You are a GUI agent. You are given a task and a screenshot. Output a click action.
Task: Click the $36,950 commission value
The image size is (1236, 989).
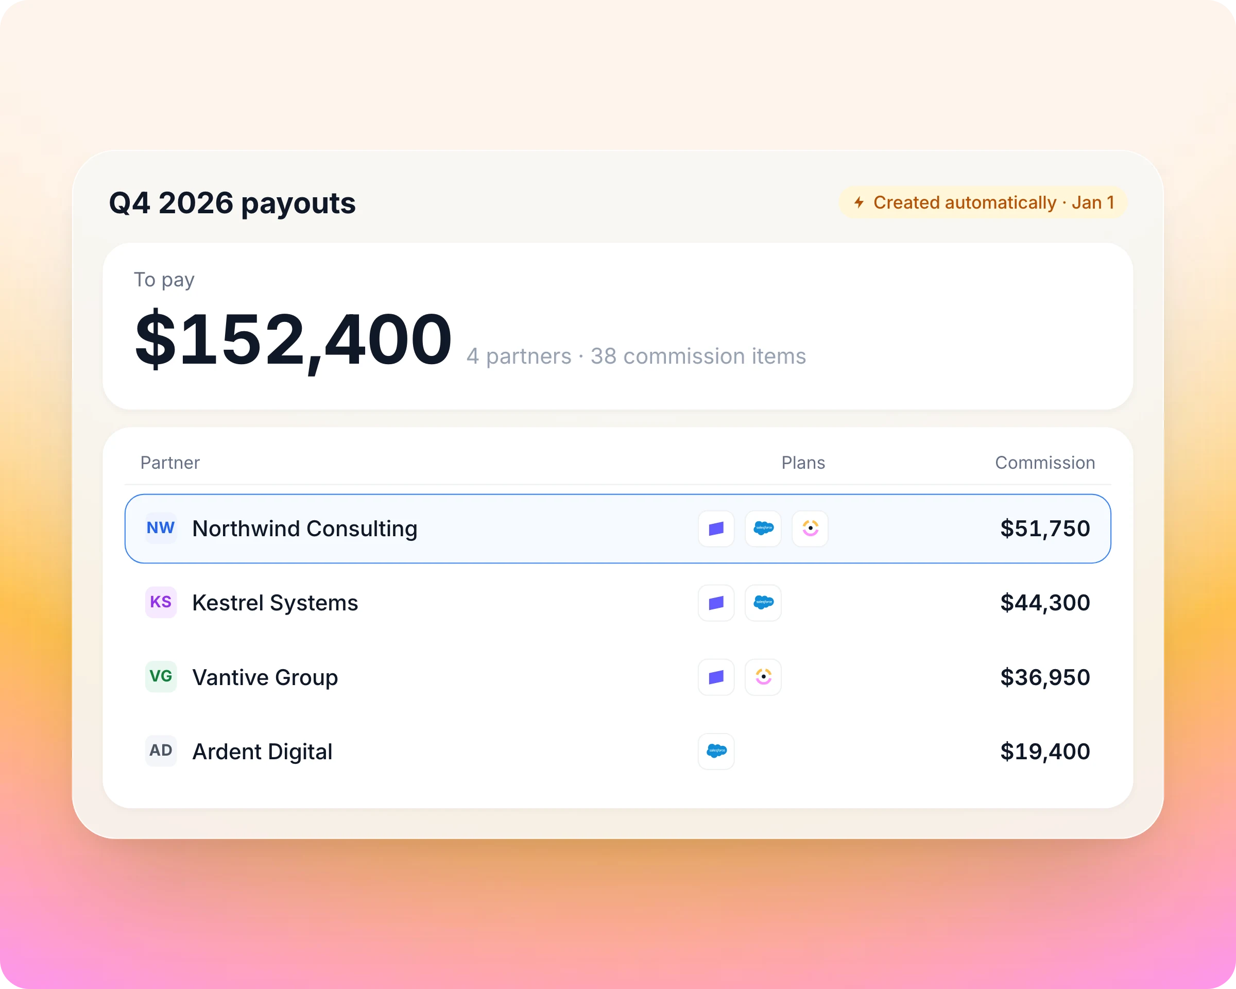point(1045,677)
